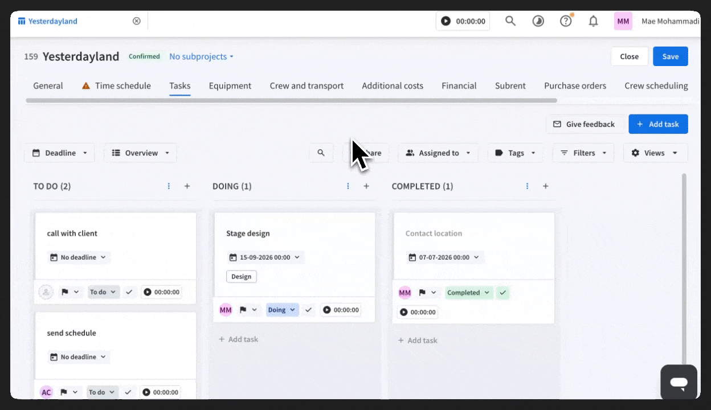The width and height of the screenshot is (711, 410).
Task: Open the TO DO column options menu
Action: click(x=169, y=186)
